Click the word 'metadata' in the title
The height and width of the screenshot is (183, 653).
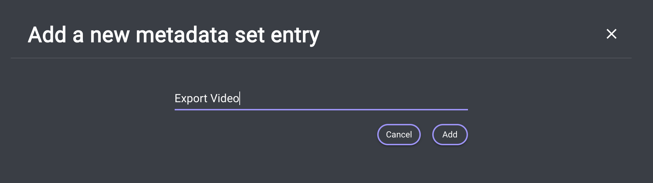click(x=182, y=35)
